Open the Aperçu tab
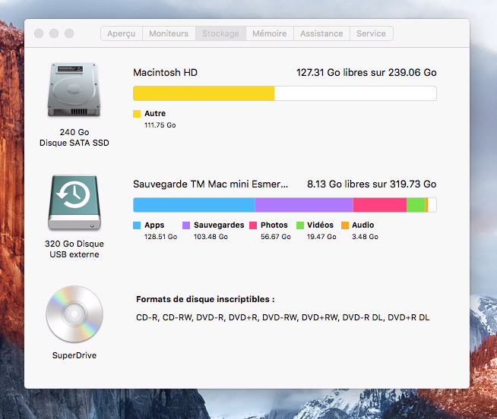 [122, 33]
